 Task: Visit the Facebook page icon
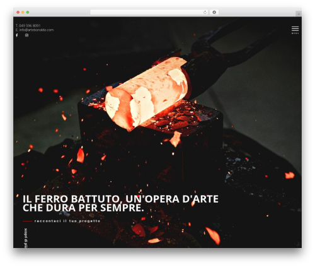[17, 35]
